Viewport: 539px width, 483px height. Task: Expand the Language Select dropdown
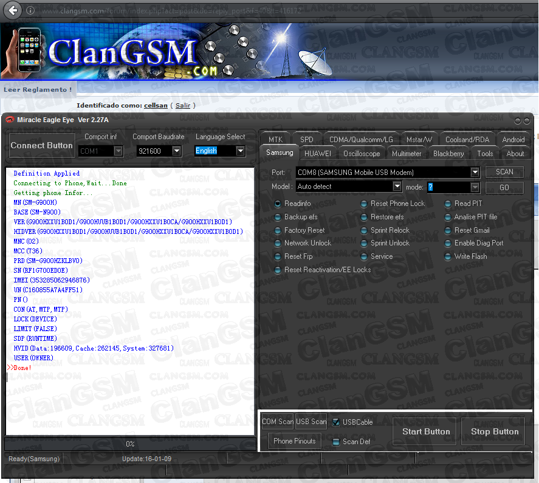point(240,151)
